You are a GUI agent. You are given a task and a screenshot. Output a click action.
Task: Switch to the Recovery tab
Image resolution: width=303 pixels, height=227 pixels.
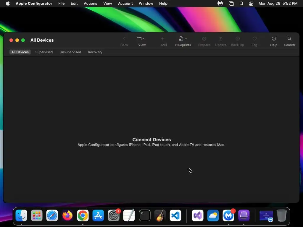[95, 52]
